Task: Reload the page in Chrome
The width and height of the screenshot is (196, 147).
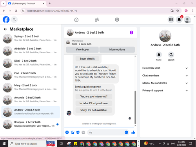Action: click(16, 11)
